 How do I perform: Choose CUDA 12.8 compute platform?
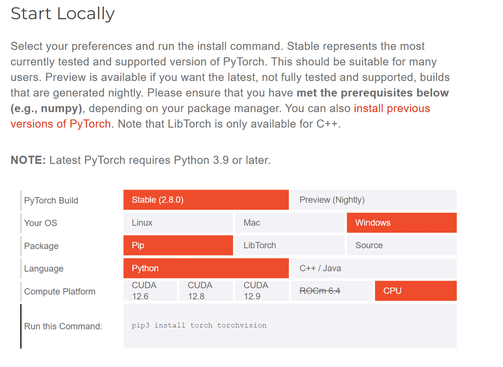click(x=205, y=291)
